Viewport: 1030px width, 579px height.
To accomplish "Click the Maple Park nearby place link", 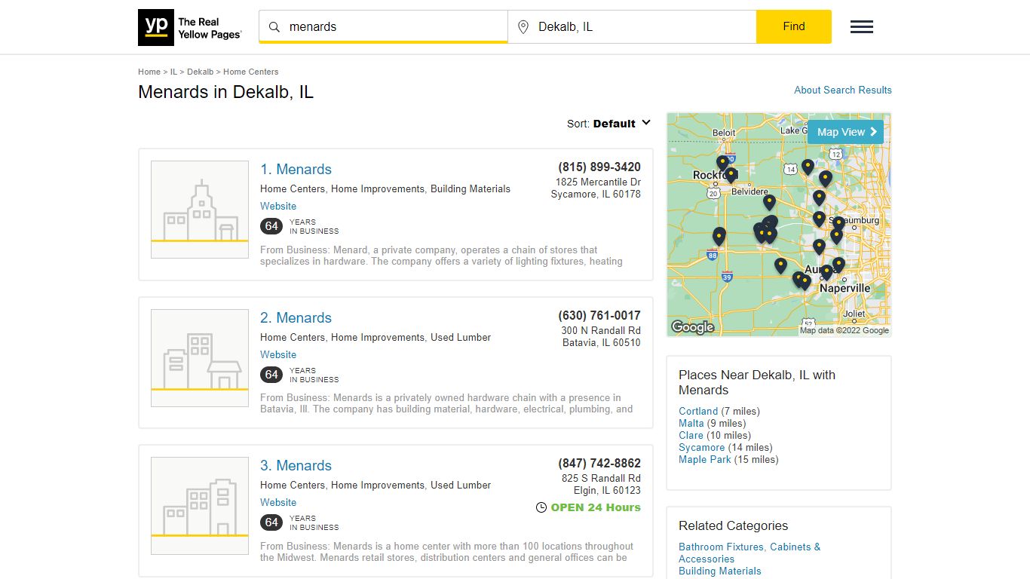I will 705,459.
